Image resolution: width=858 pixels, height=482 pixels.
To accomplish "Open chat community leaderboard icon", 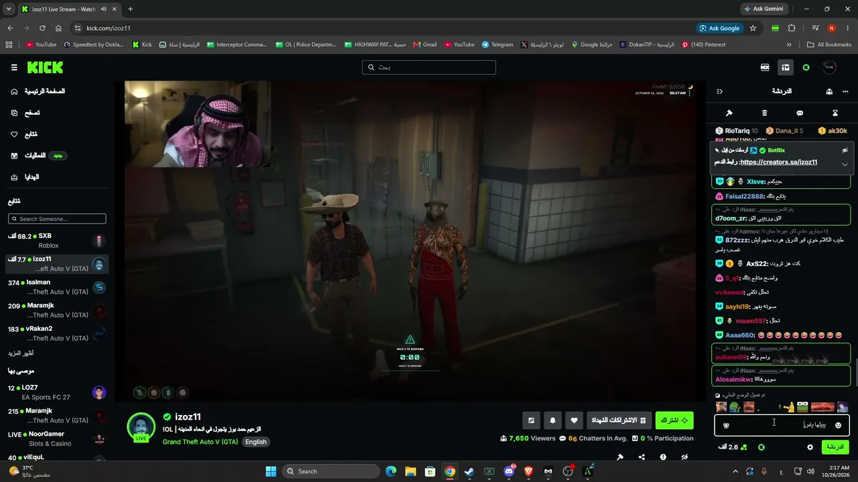I will pos(829,91).
